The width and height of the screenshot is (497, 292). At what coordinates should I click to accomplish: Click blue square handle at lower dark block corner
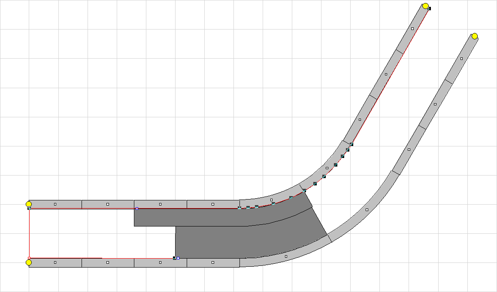point(178,258)
